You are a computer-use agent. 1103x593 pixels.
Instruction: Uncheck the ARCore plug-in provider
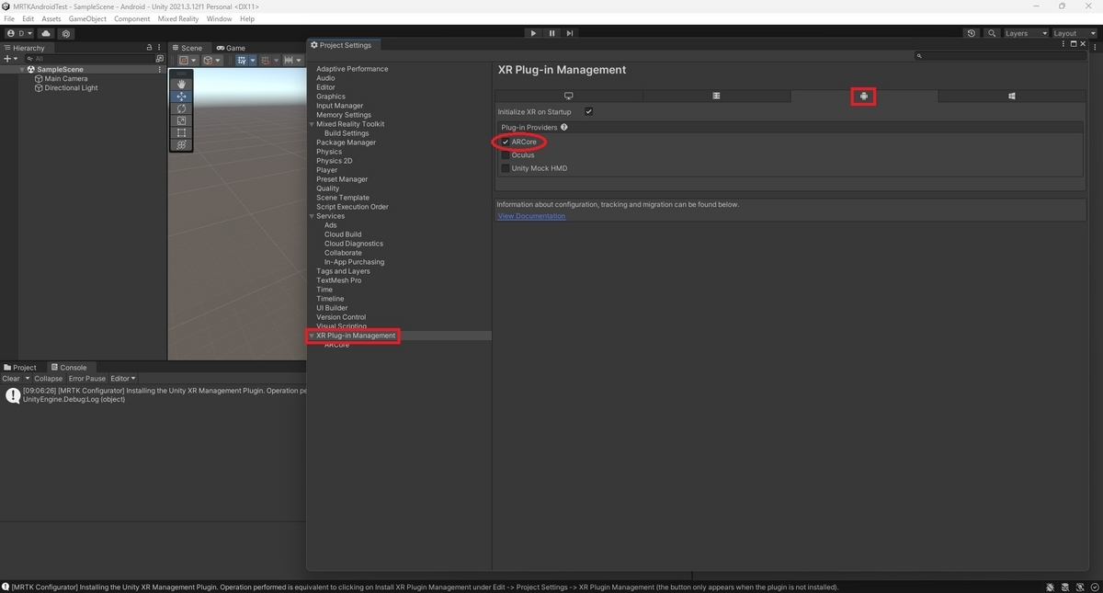click(x=506, y=142)
